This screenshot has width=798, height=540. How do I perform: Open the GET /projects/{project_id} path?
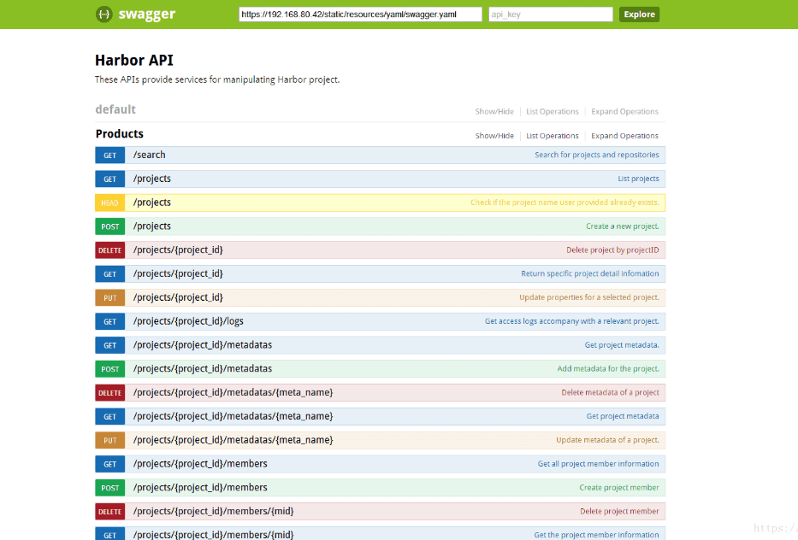[178, 273]
